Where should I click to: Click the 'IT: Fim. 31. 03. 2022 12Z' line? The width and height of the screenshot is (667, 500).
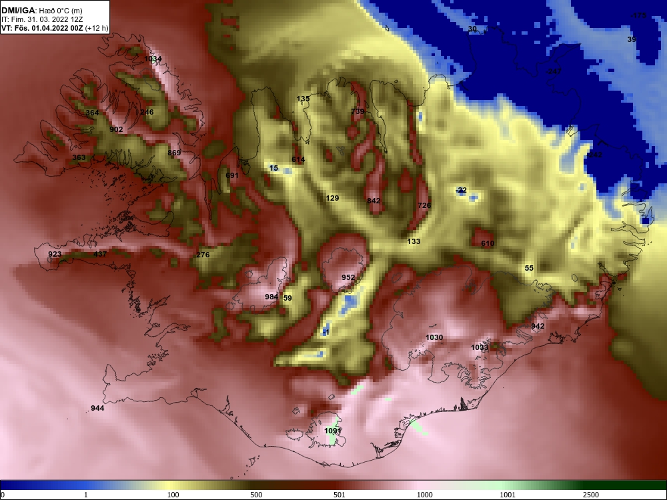pos(41,19)
